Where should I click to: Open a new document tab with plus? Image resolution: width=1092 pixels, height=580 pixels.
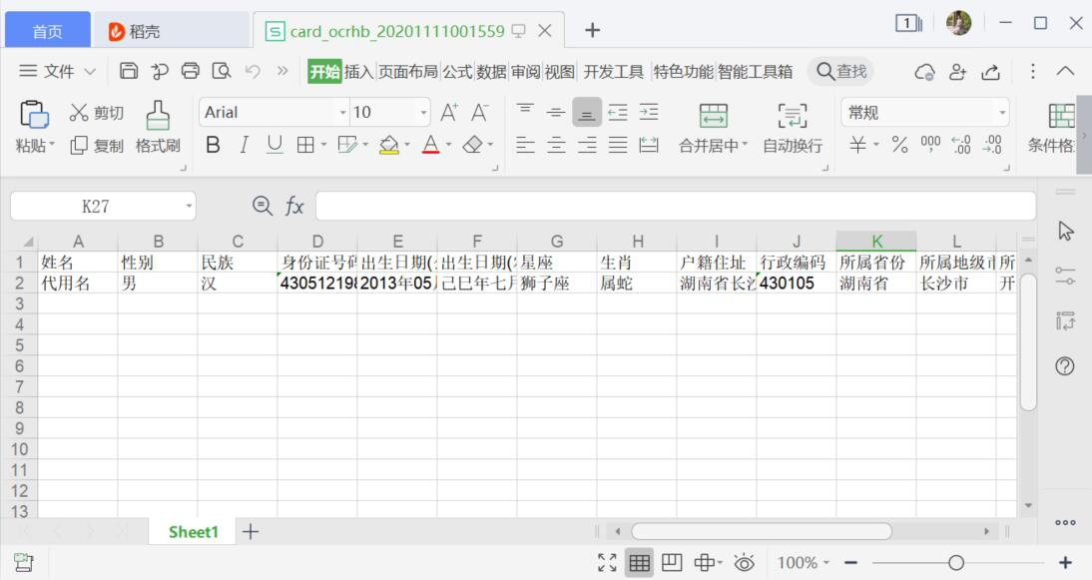click(x=593, y=30)
